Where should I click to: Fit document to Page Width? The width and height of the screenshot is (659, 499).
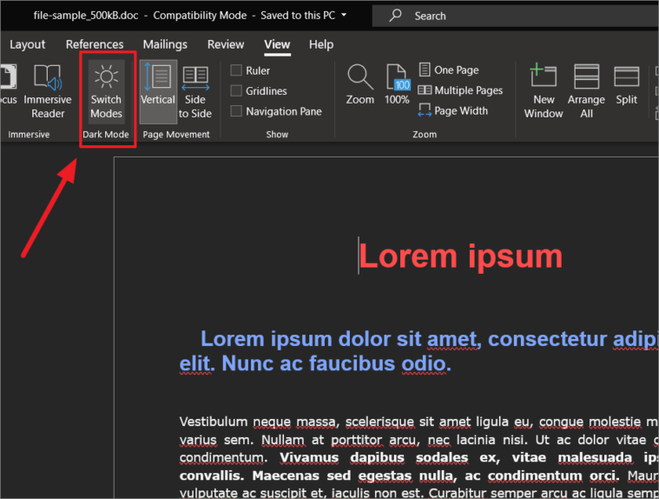click(453, 110)
